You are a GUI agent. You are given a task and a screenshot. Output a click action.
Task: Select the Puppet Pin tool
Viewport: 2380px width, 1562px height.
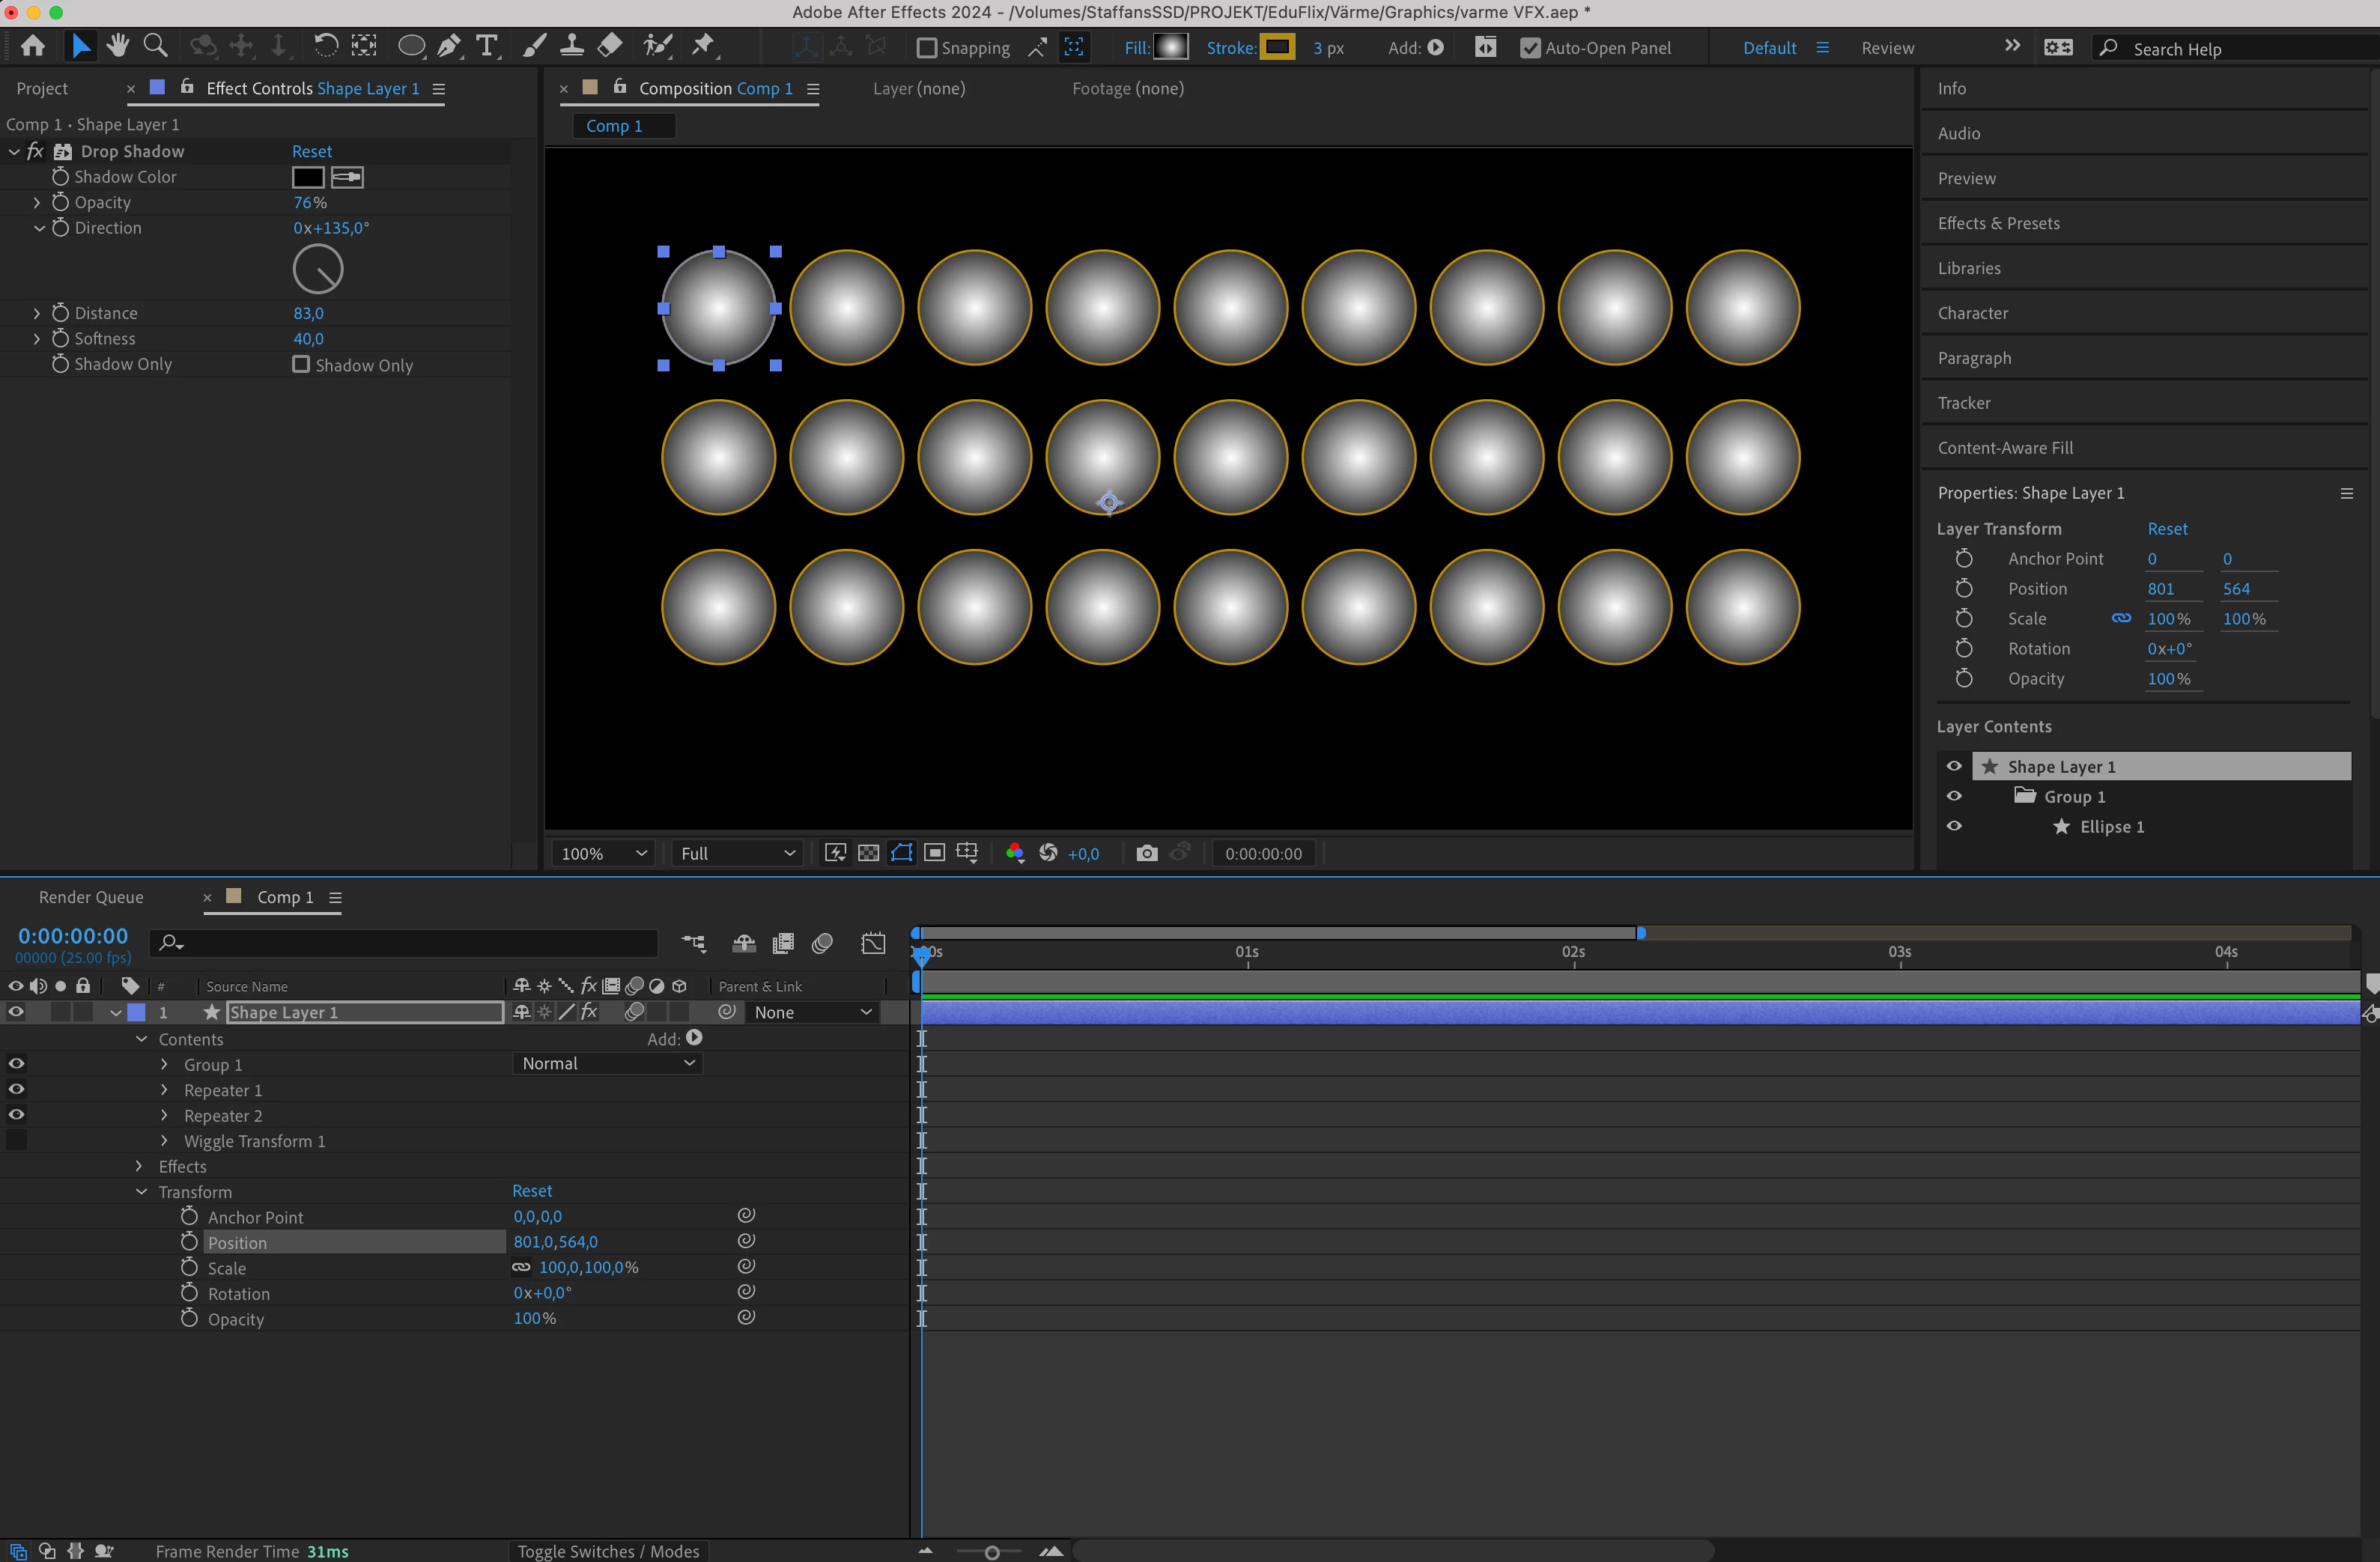pos(704,45)
